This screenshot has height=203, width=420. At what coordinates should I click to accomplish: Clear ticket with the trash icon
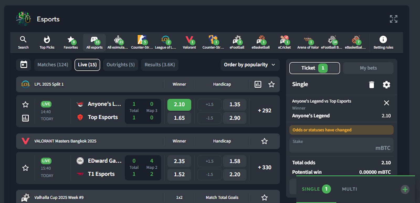pyautogui.click(x=371, y=85)
